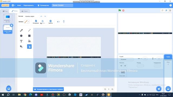The width and height of the screenshot is (173, 97).
Task: Switch to the Sounds tab
Action: click(x=25, y=11)
